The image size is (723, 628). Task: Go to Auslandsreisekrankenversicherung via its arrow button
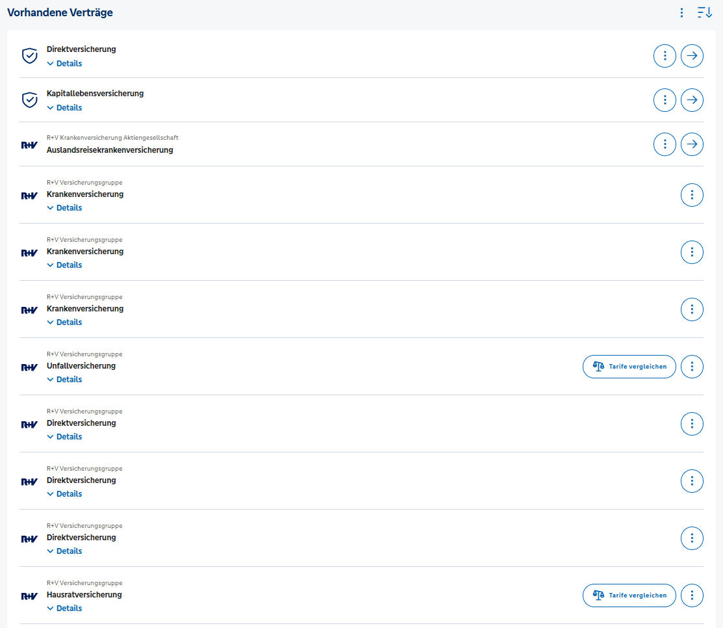pyautogui.click(x=692, y=144)
